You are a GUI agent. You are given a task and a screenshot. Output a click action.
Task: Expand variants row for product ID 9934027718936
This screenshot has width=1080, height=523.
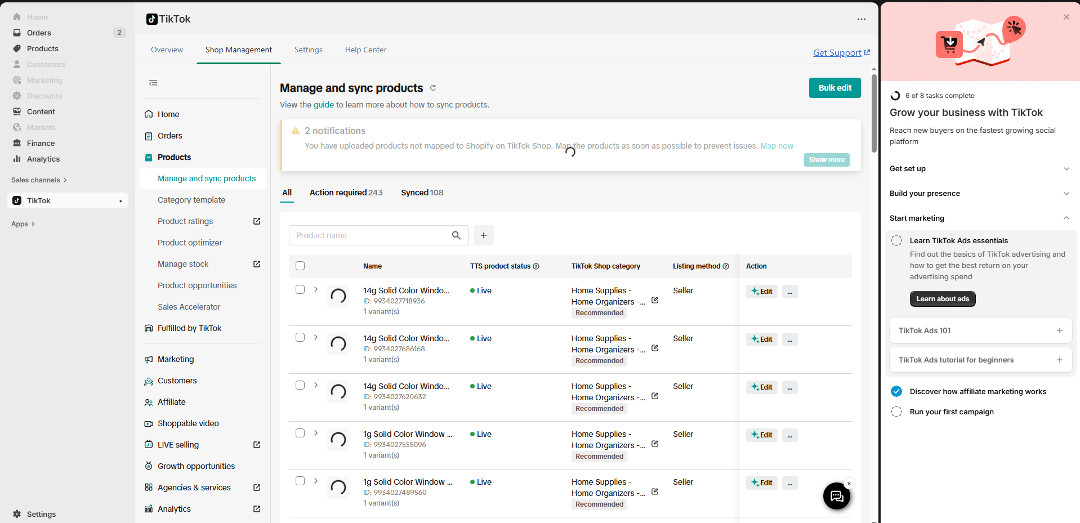click(316, 289)
